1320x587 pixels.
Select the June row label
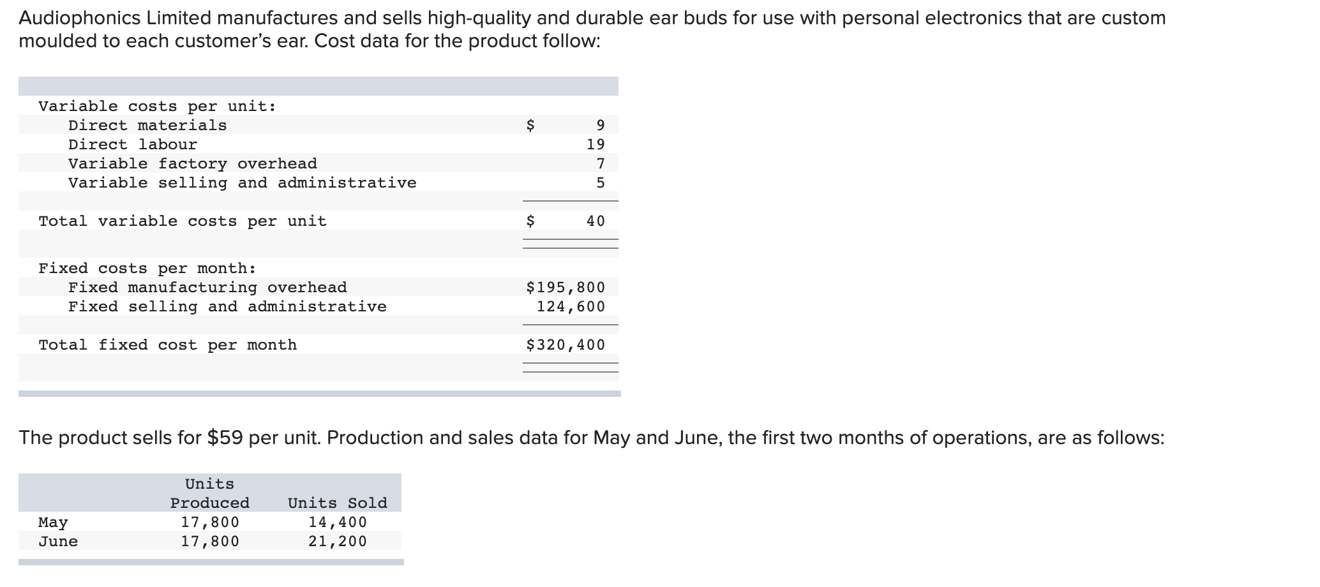point(58,541)
